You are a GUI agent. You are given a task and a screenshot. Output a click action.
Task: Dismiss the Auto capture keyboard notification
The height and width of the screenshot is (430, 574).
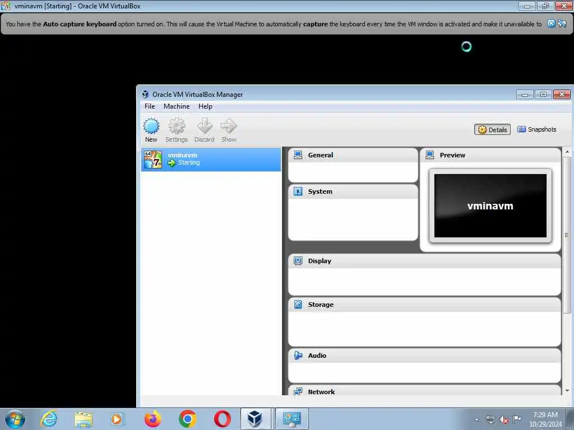tap(551, 24)
